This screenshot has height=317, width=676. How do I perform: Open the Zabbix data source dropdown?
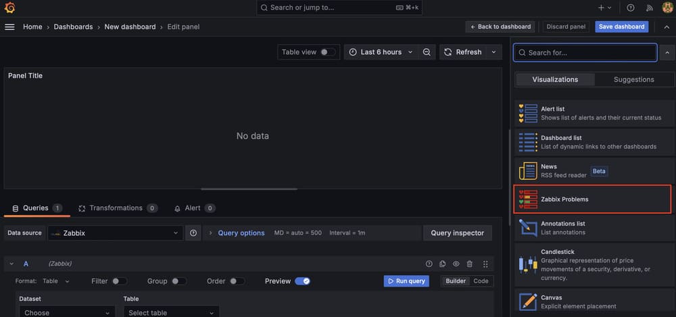[116, 233]
